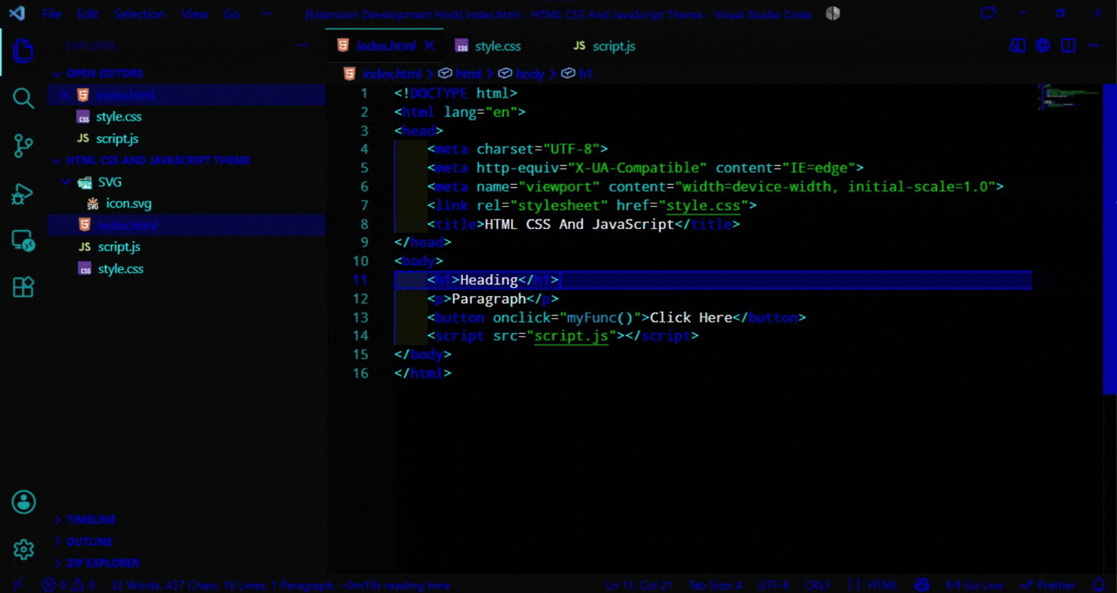Open the Remote Explorer view

point(23,240)
